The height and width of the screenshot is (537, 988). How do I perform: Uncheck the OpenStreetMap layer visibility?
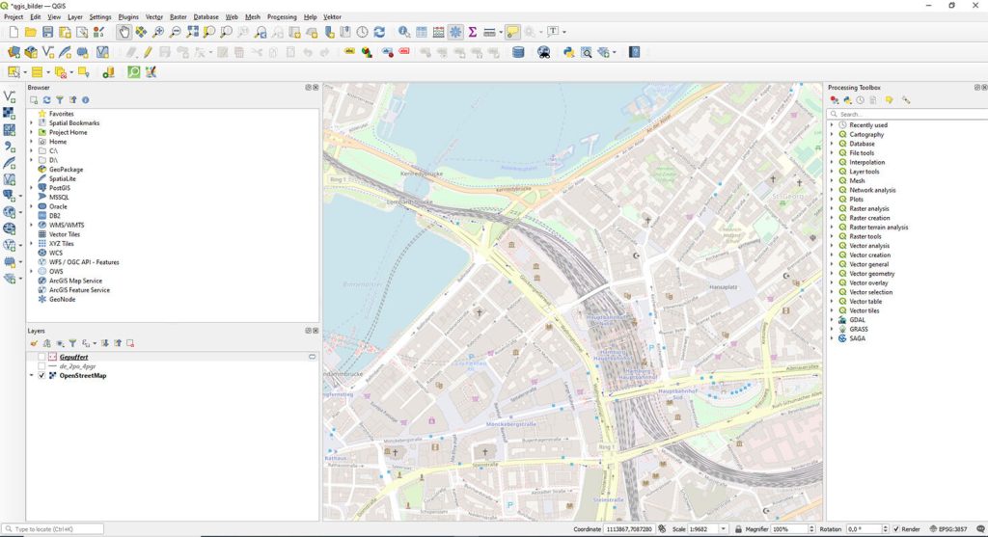[x=41, y=376]
